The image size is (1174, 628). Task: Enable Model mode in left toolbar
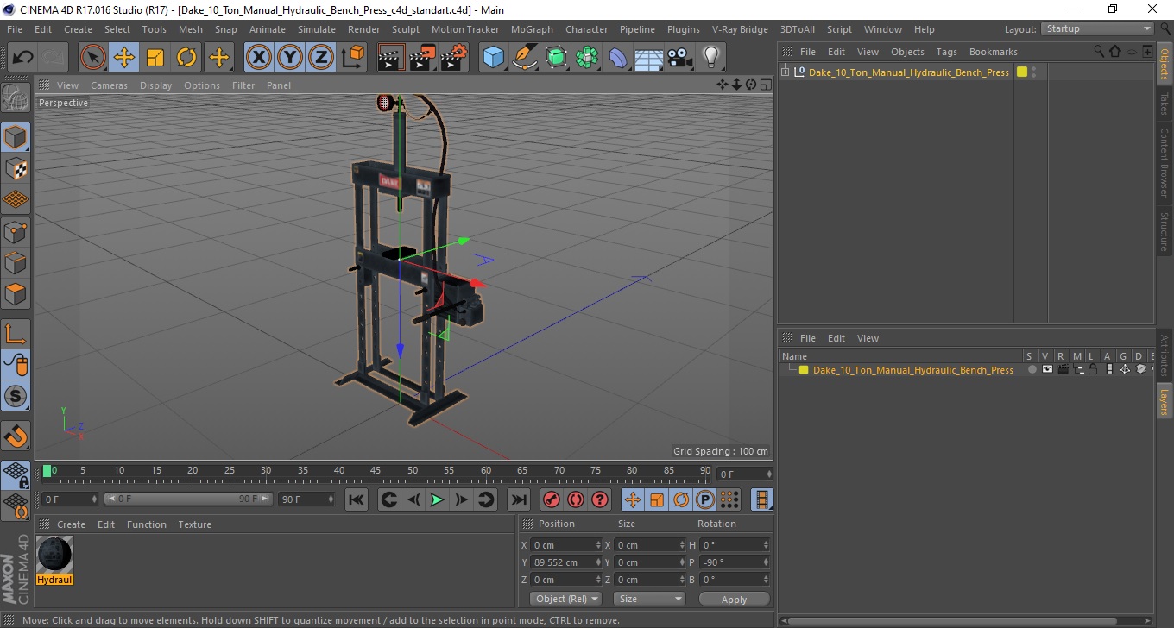click(x=16, y=137)
